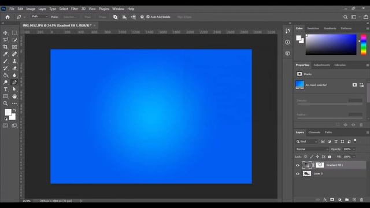Screen dimensions: 370x208
Task: Select the Type tool
Action: coord(5,90)
